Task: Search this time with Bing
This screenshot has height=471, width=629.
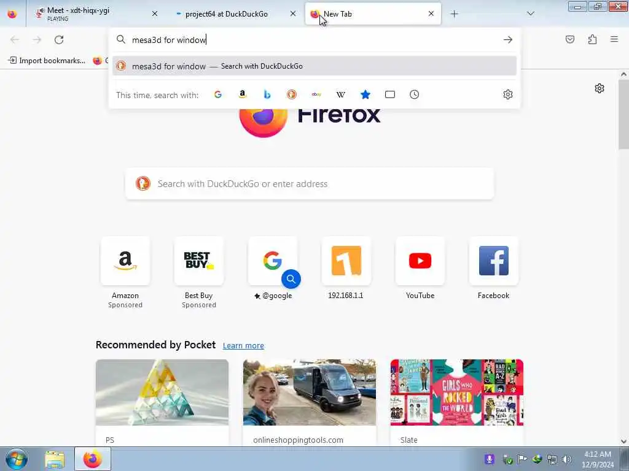Action: pyautogui.click(x=267, y=94)
